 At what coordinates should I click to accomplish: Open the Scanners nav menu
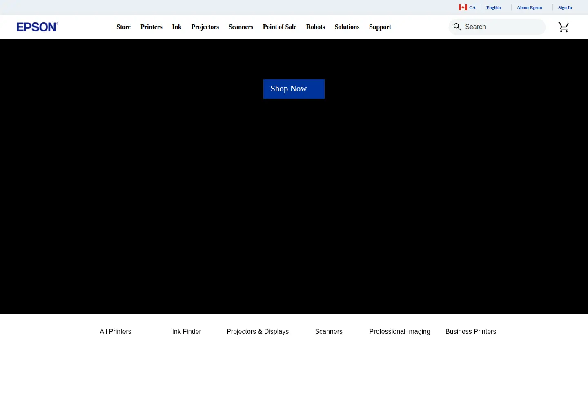point(241,27)
